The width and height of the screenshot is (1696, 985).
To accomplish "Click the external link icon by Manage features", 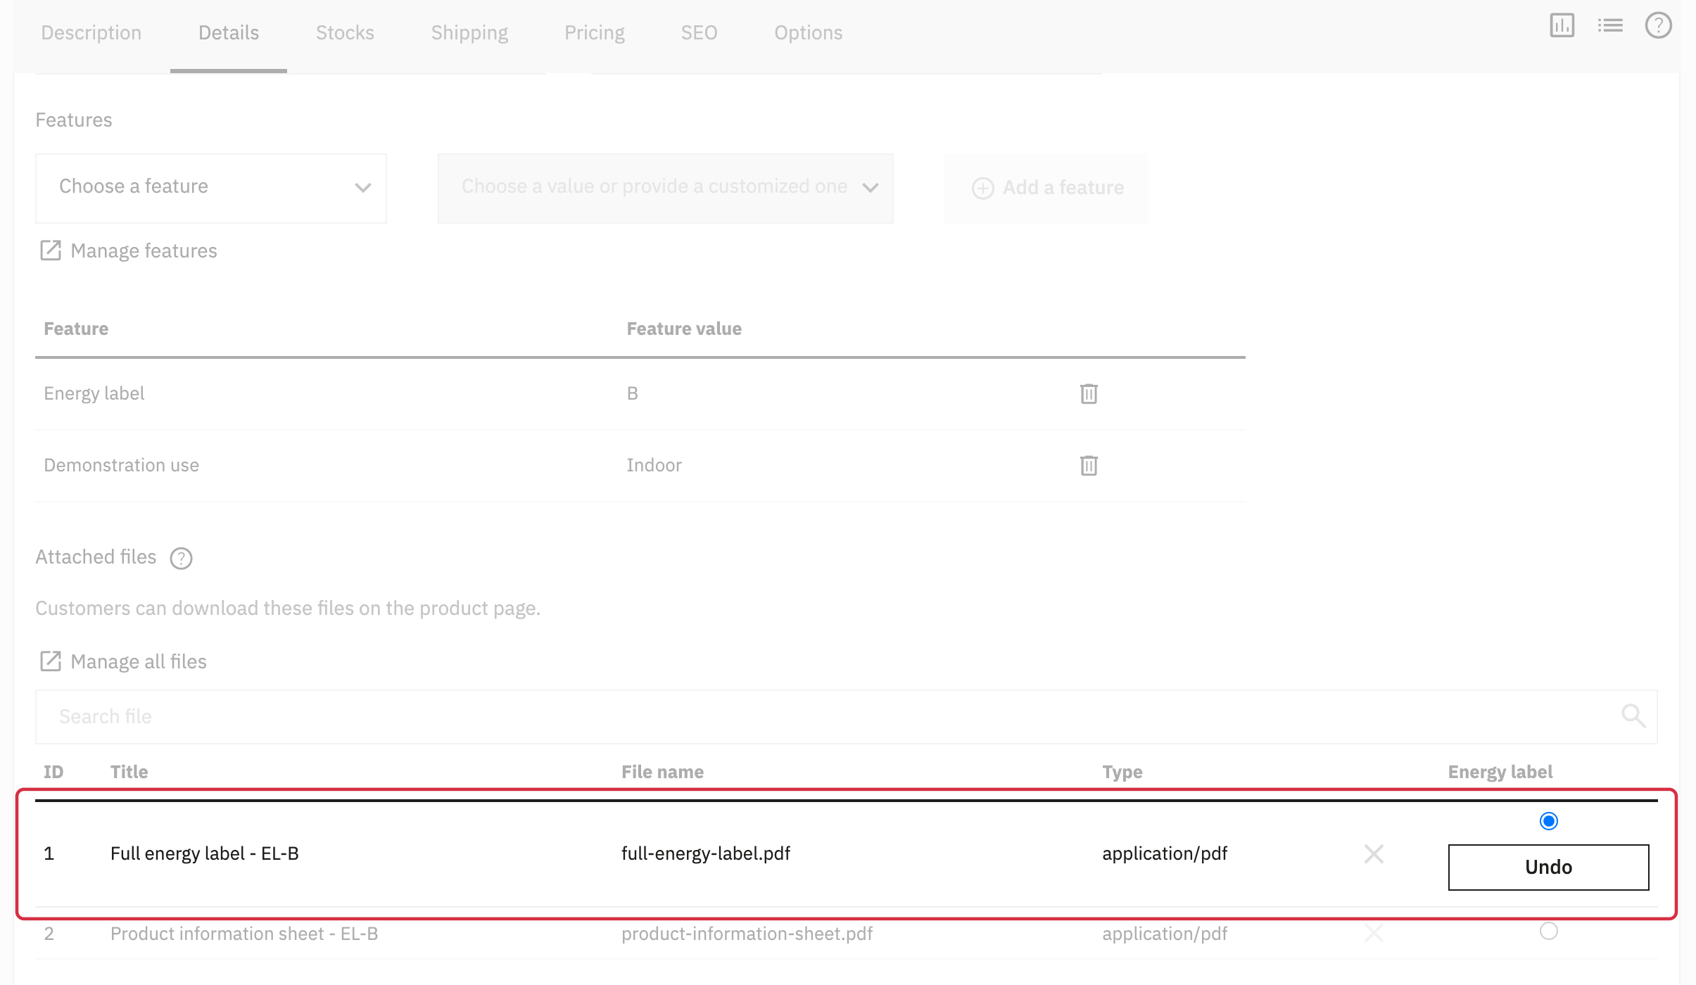I will click(x=51, y=250).
